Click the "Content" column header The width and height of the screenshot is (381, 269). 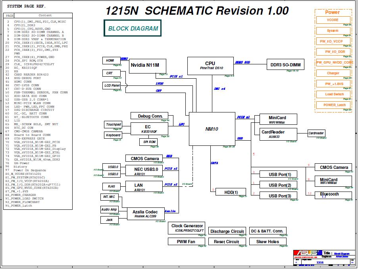point(45,15)
